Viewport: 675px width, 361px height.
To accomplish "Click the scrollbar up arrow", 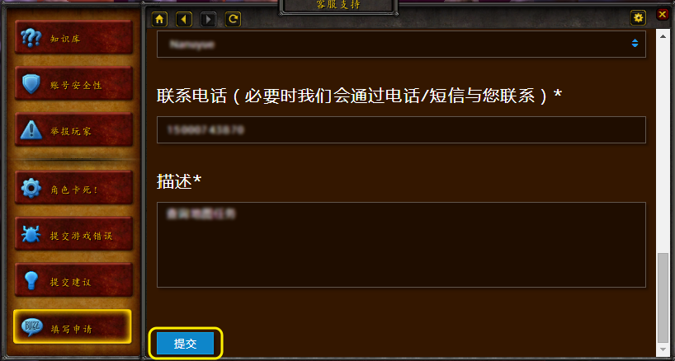I will click(x=663, y=35).
